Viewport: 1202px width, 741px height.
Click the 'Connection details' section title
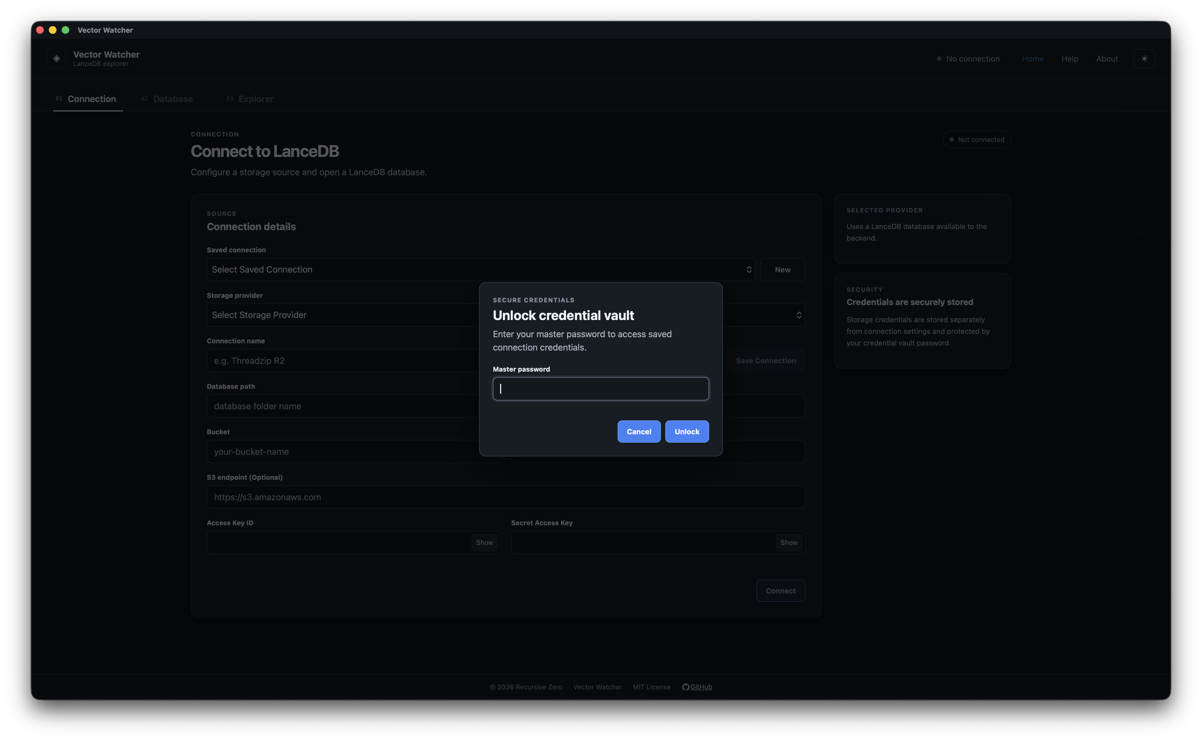pyautogui.click(x=251, y=227)
